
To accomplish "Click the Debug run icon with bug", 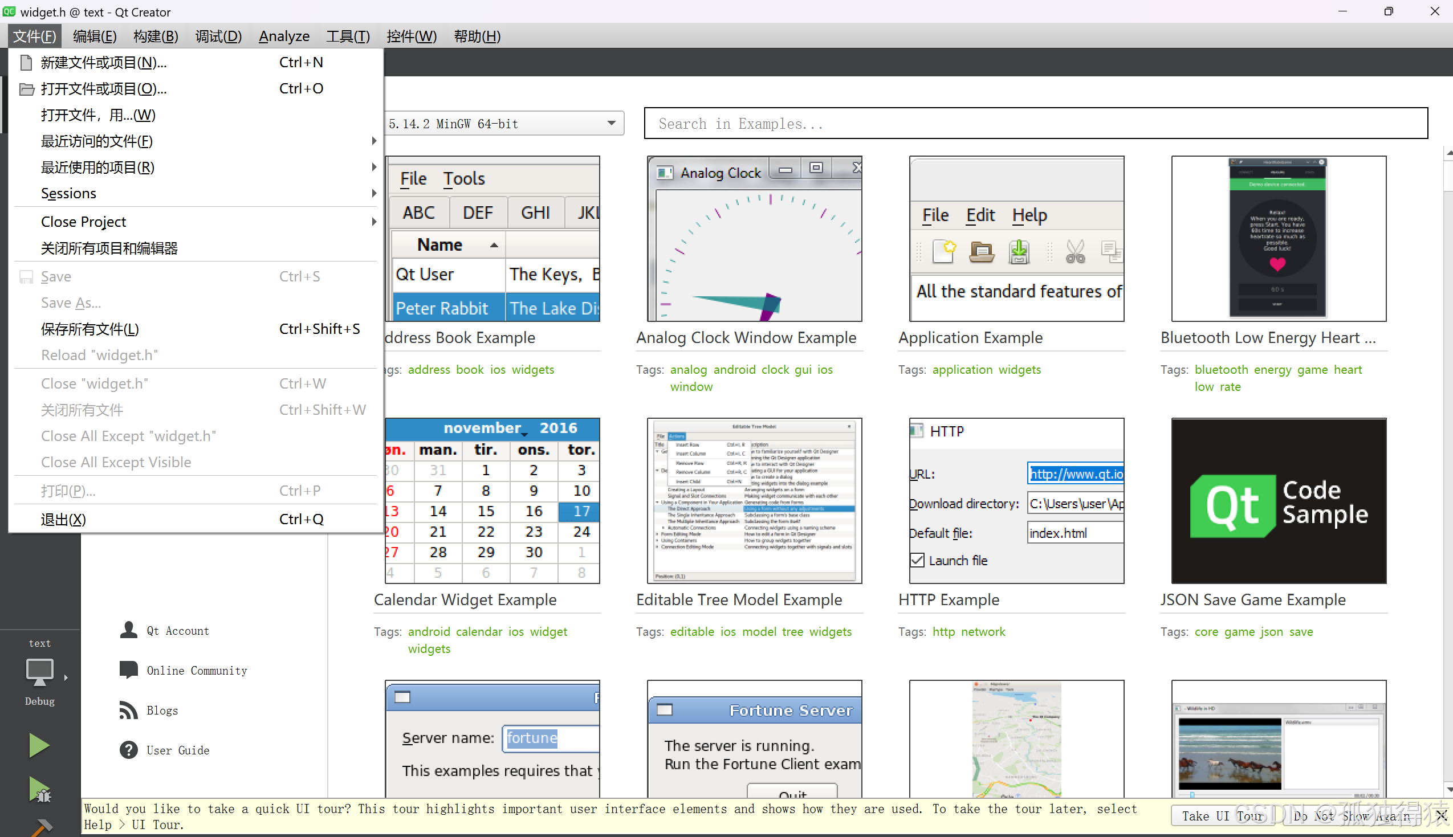I will [x=39, y=789].
